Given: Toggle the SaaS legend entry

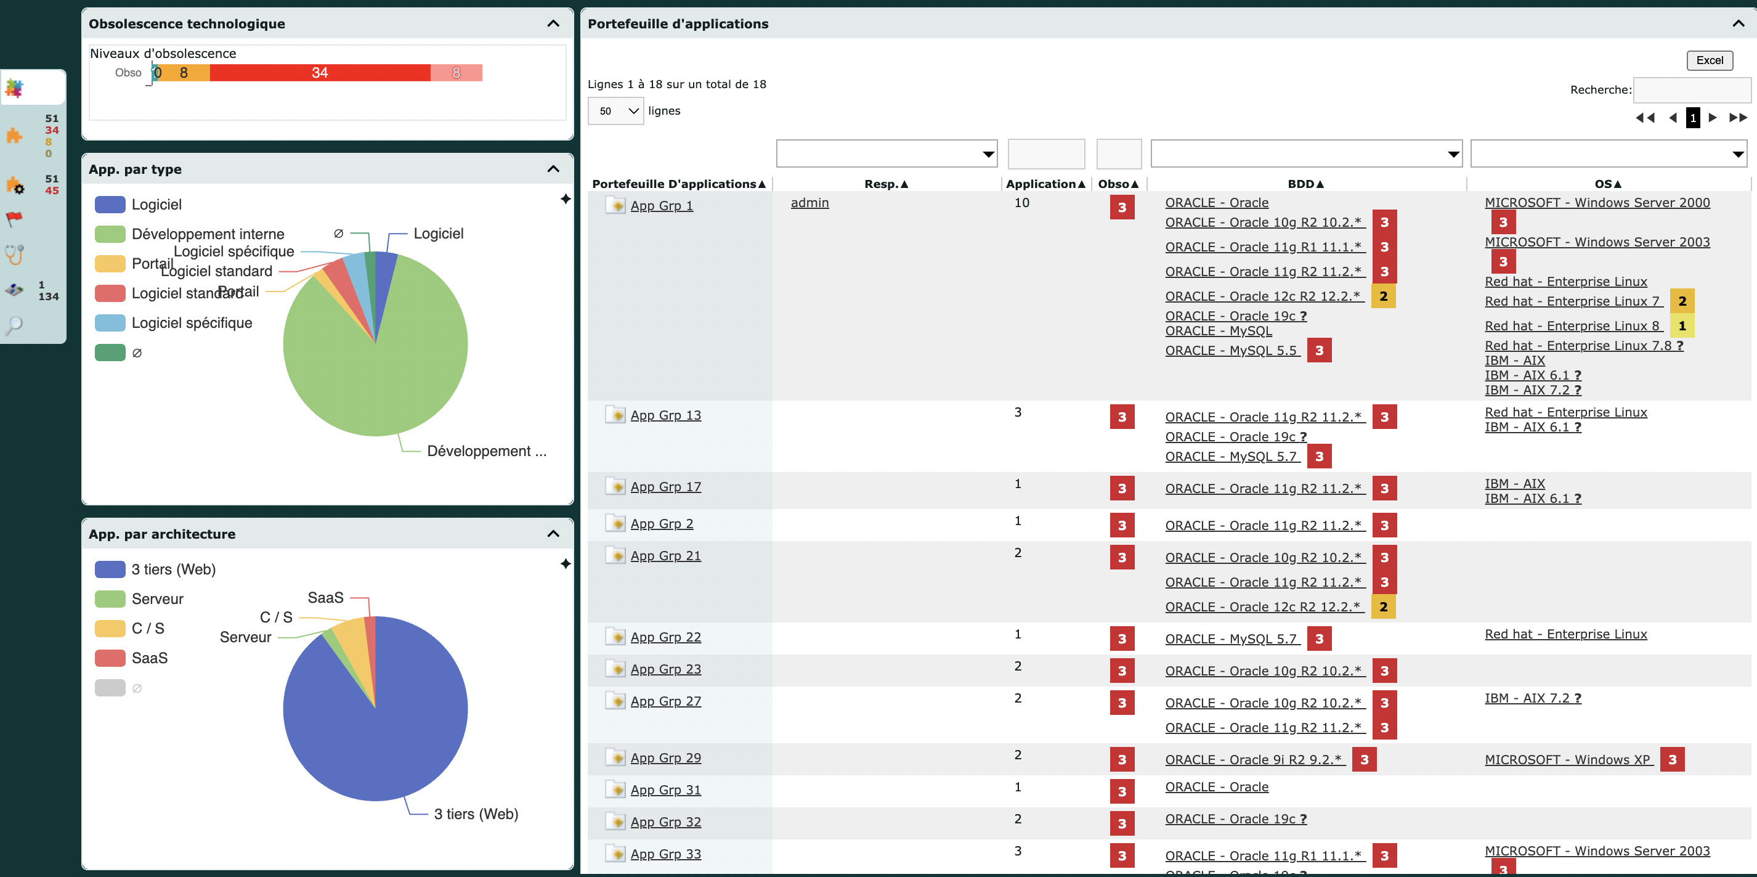Looking at the screenshot, I should click(132, 658).
